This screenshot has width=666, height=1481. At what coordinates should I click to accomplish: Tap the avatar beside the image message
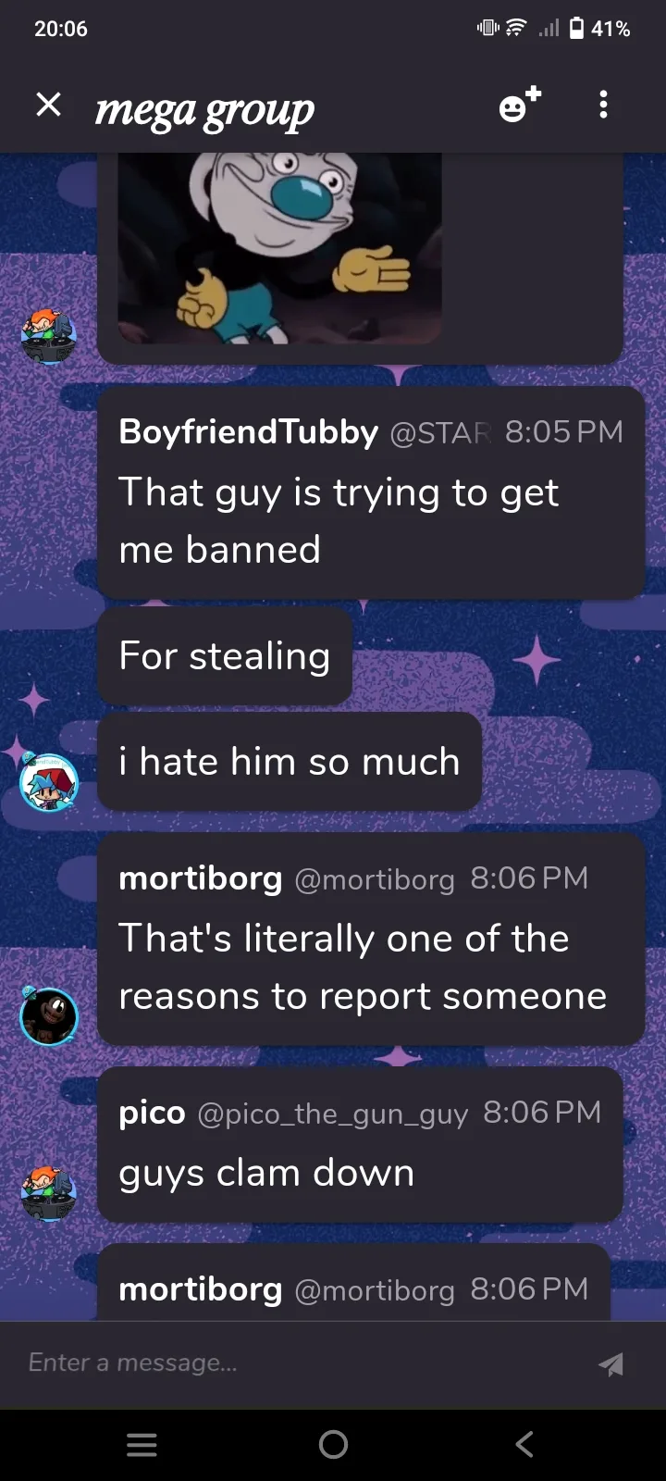(x=49, y=336)
